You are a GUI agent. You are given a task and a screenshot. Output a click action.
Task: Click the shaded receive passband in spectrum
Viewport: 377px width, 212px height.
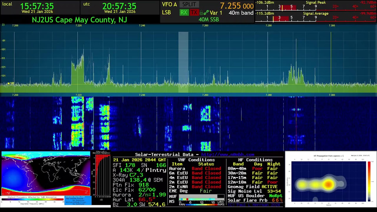[183, 62]
